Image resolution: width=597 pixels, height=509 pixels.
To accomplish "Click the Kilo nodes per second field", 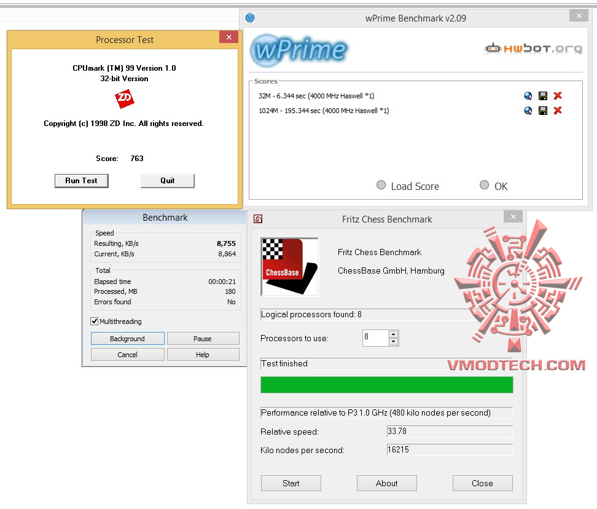I will tap(450, 449).
